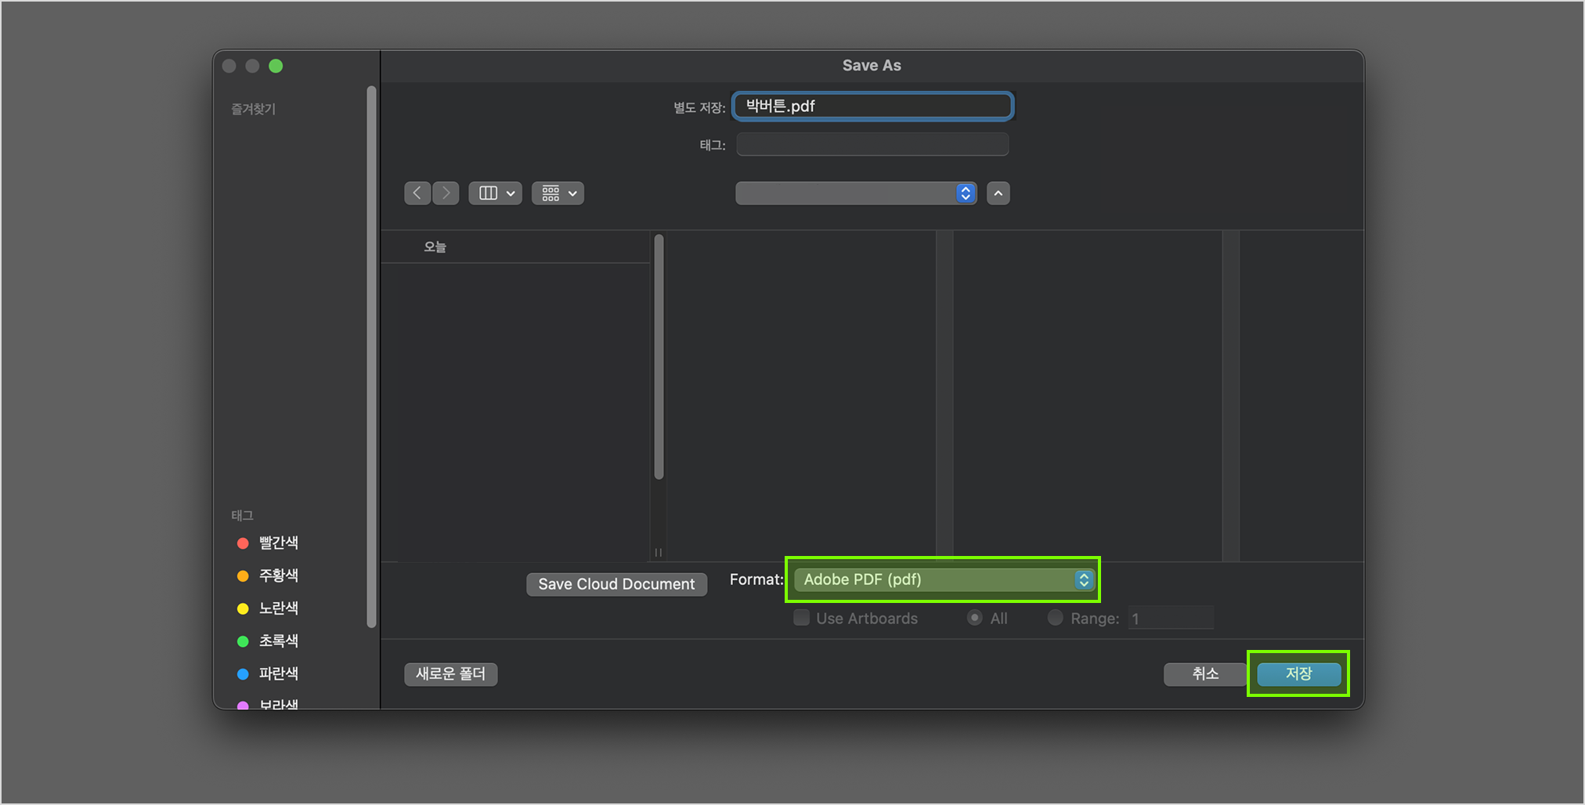
Task: Create a new folder with 새로운 폴더
Action: point(450,674)
